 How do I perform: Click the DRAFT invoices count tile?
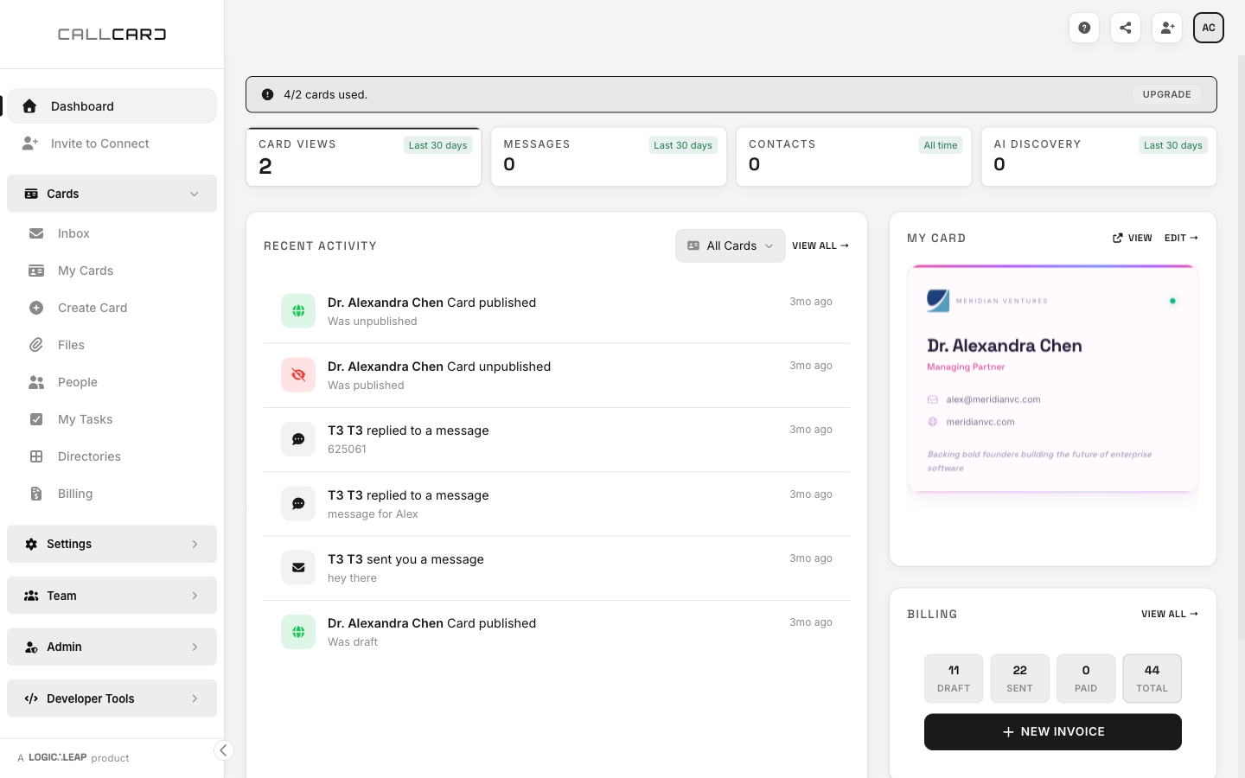[x=954, y=678]
